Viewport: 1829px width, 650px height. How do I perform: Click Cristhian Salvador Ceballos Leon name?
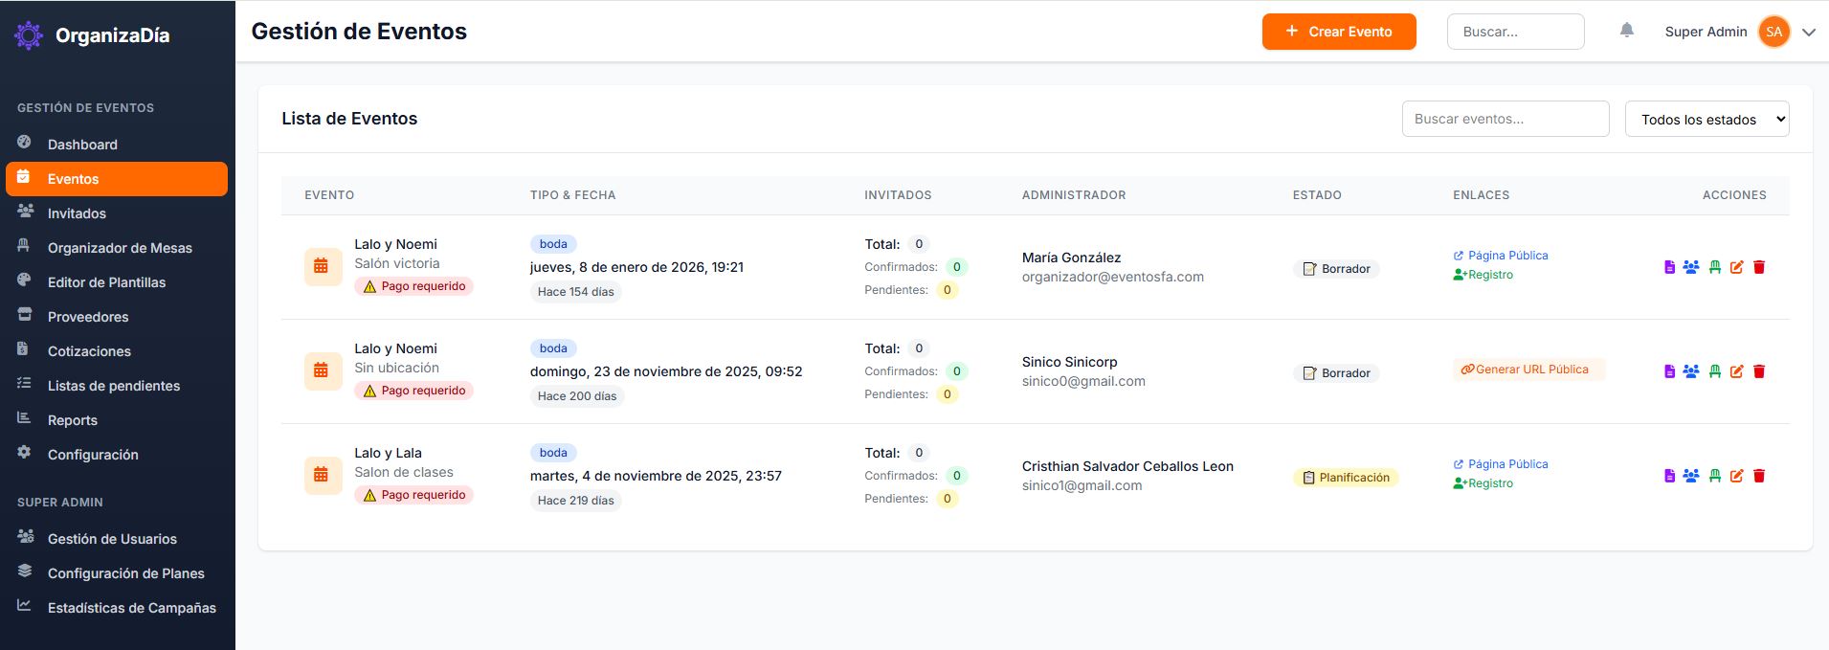click(1127, 466)
